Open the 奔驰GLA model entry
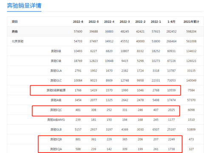The image size is (204, 153). [x=56, y=71]
